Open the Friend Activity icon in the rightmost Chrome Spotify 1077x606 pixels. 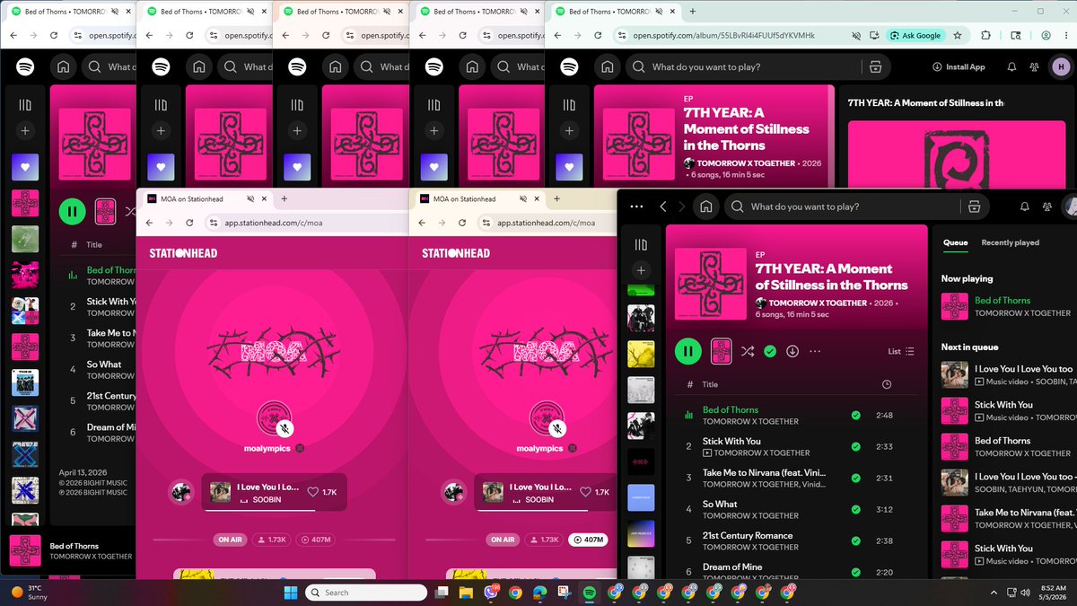[1034, 67]
